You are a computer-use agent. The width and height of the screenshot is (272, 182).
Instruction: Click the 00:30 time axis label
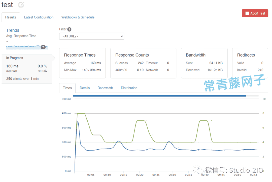click(x=172, y=175)
